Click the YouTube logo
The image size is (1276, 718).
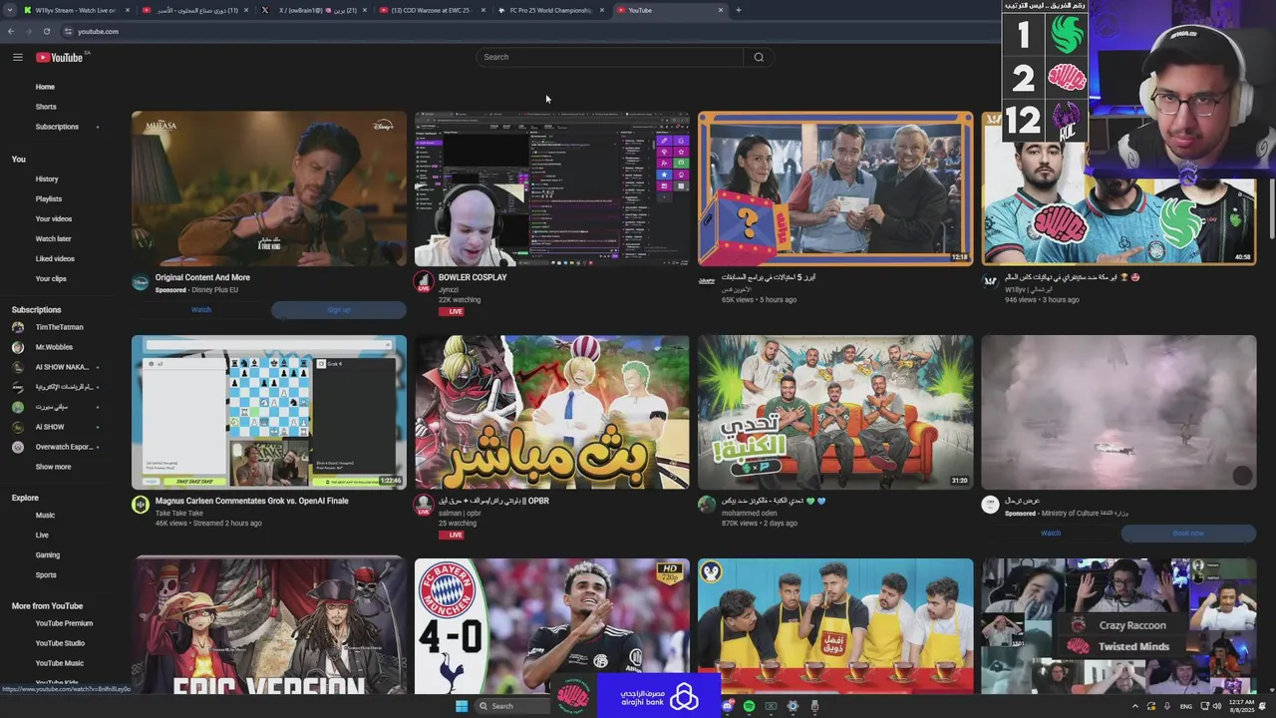60,57
